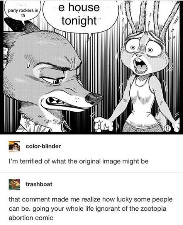This screenshot has width=183, height=225.
Task: Open color-blinder's profile avatar
Action: pyautogui.click(x=14, y=146)
